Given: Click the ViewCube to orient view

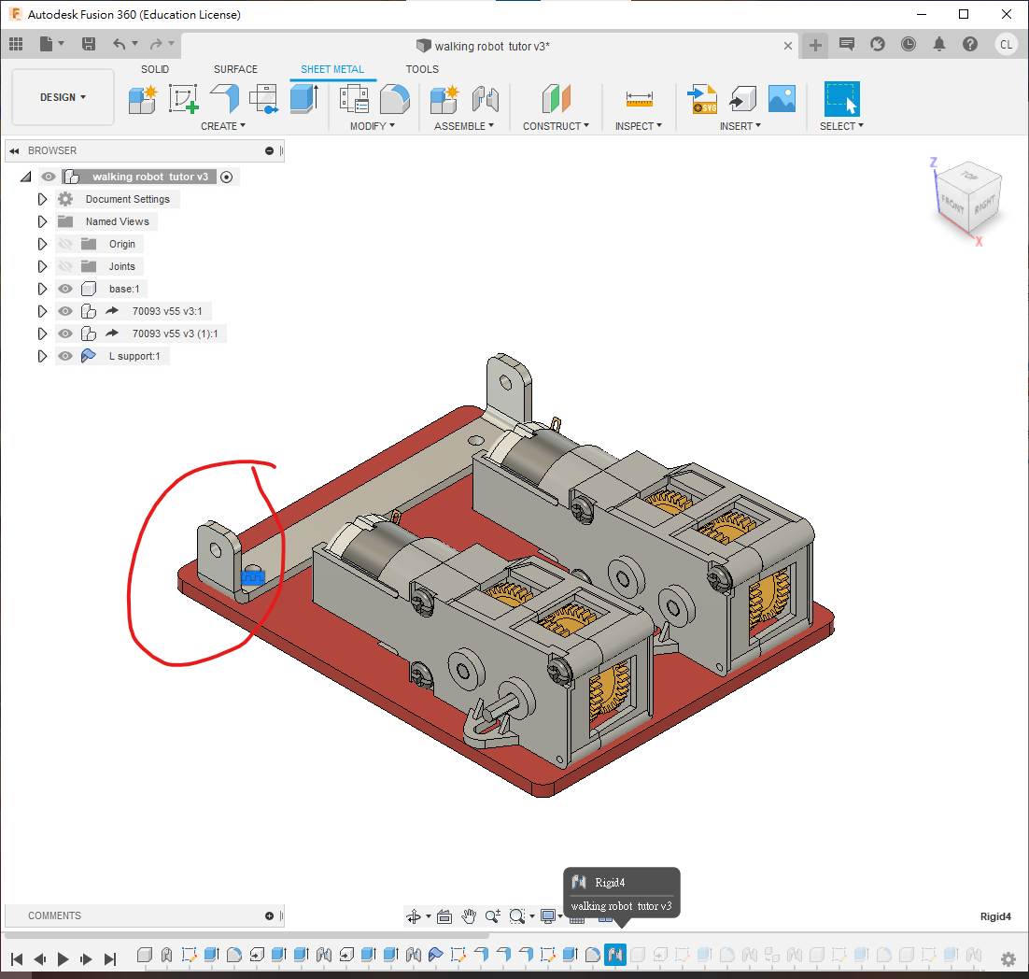Looking at the screenshot, I should pyautogui.click(x=967, y=195).
